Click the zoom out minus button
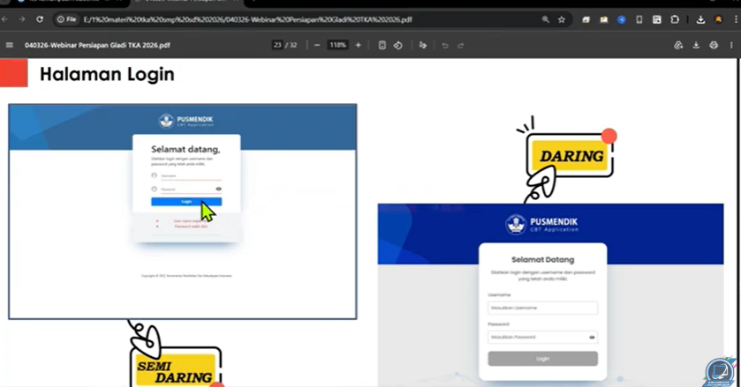The width and height of the screenshot is (741, 387). coord(317,45)
